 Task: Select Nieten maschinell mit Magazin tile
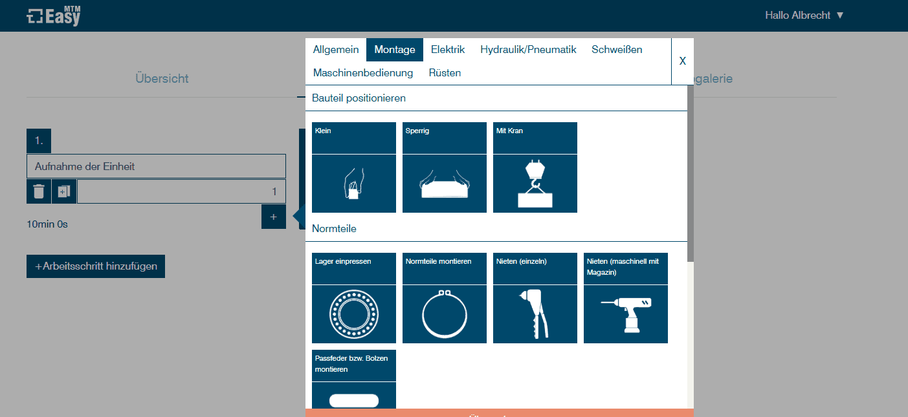click(x=625, y=298)
